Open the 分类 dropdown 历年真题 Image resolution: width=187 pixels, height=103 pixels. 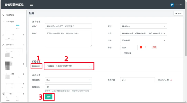coord(144,40)
